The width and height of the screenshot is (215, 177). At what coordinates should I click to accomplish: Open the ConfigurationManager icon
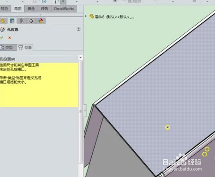pyautogui.click(x=22, y=21)
